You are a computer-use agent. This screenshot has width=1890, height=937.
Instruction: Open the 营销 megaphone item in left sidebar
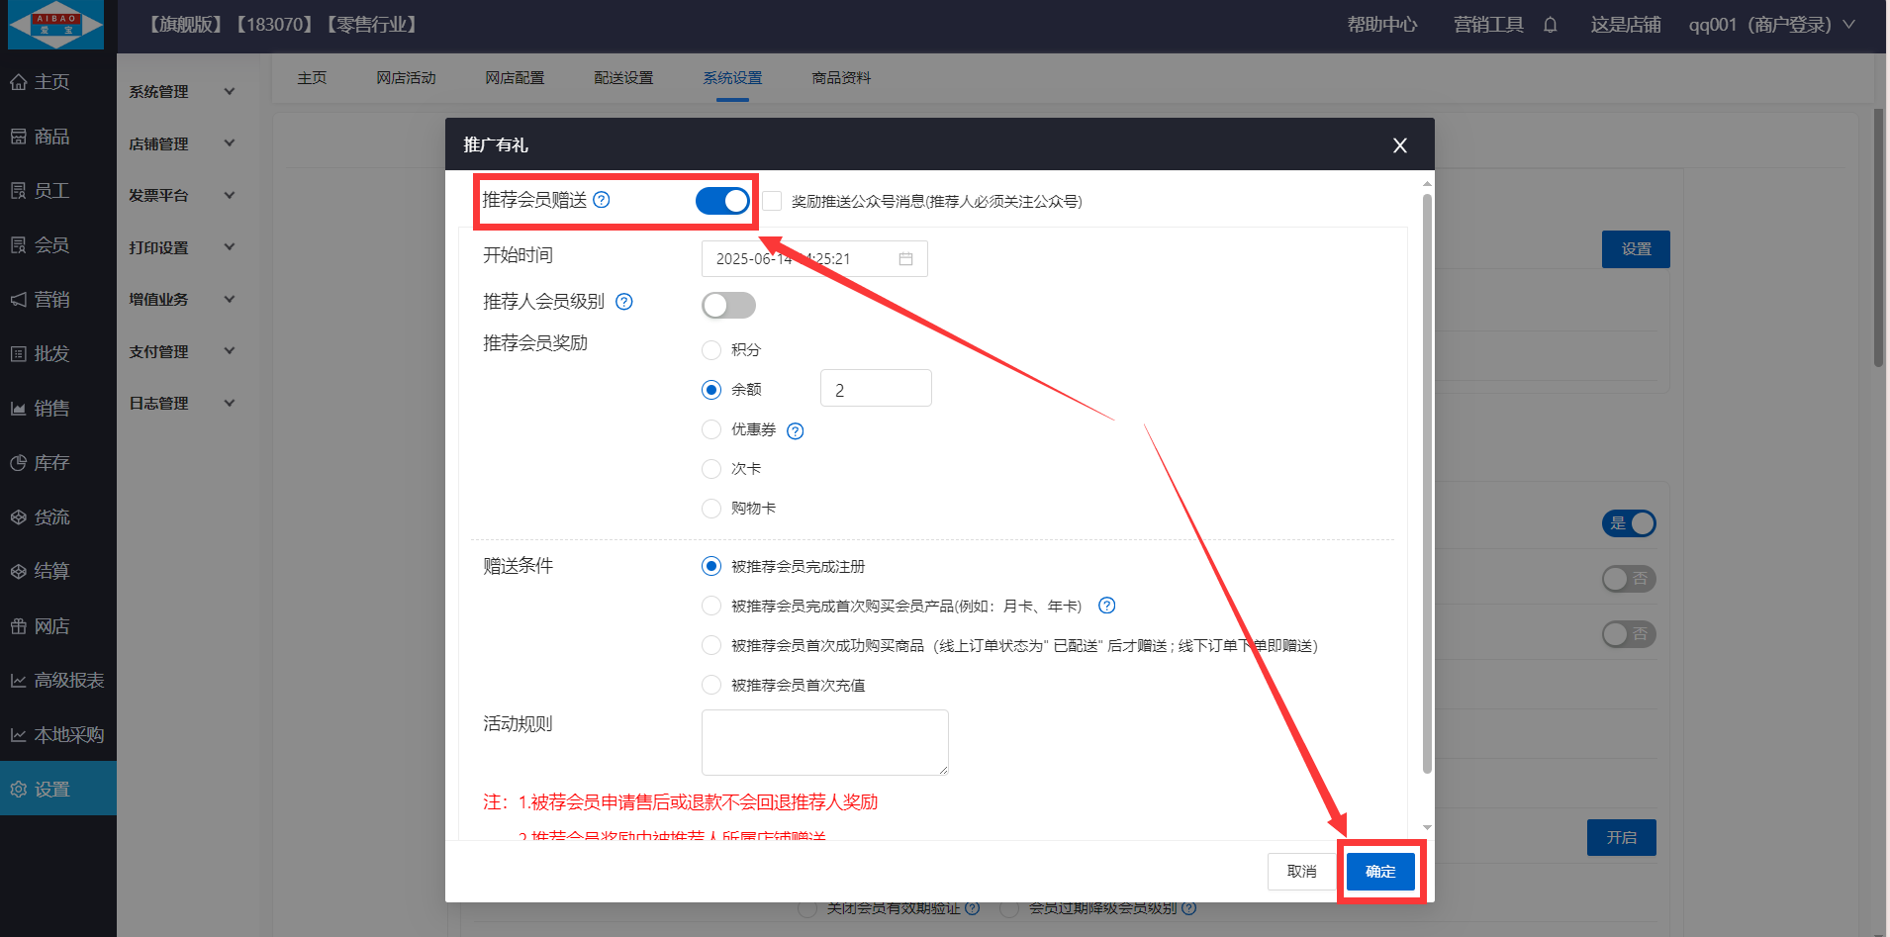click(51, 300)
